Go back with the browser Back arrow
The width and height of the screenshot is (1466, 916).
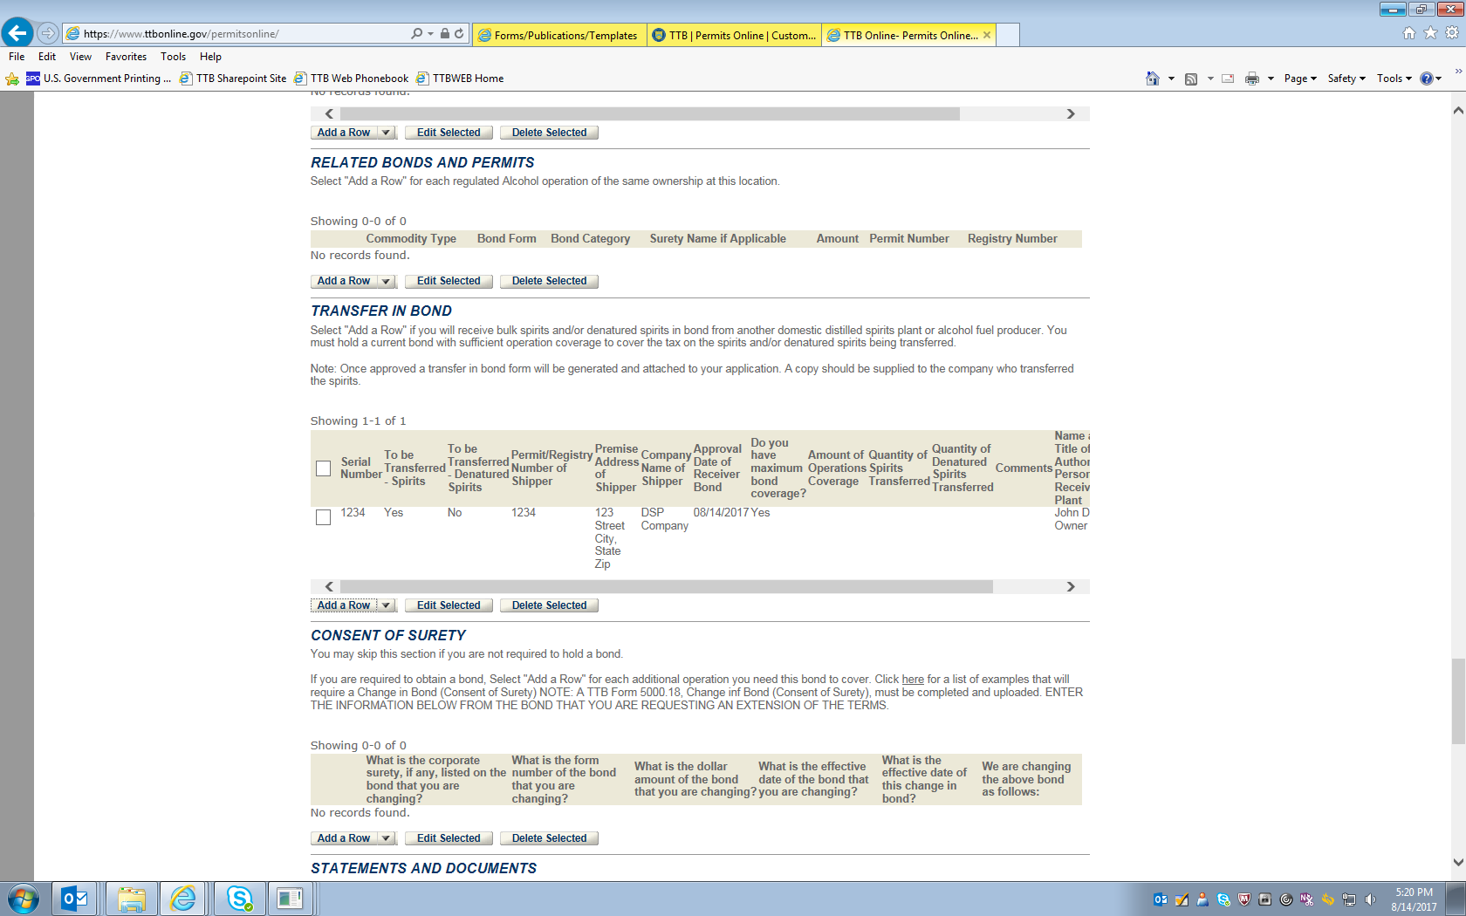17,33
